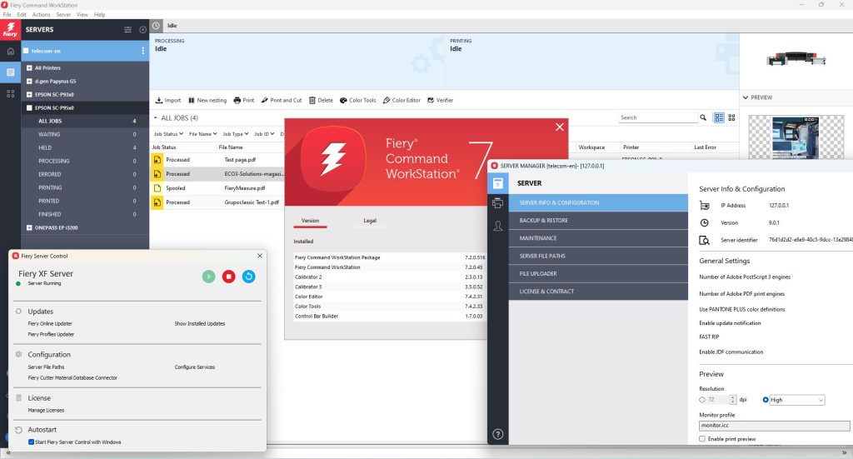The width and height of the screenshot is (853, 459).
Task: Open Fiery Online Updater link
Action: pos(50,323)
